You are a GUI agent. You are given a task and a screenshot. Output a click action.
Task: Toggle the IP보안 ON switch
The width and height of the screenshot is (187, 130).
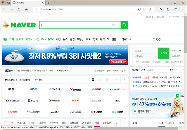point(180,51)
